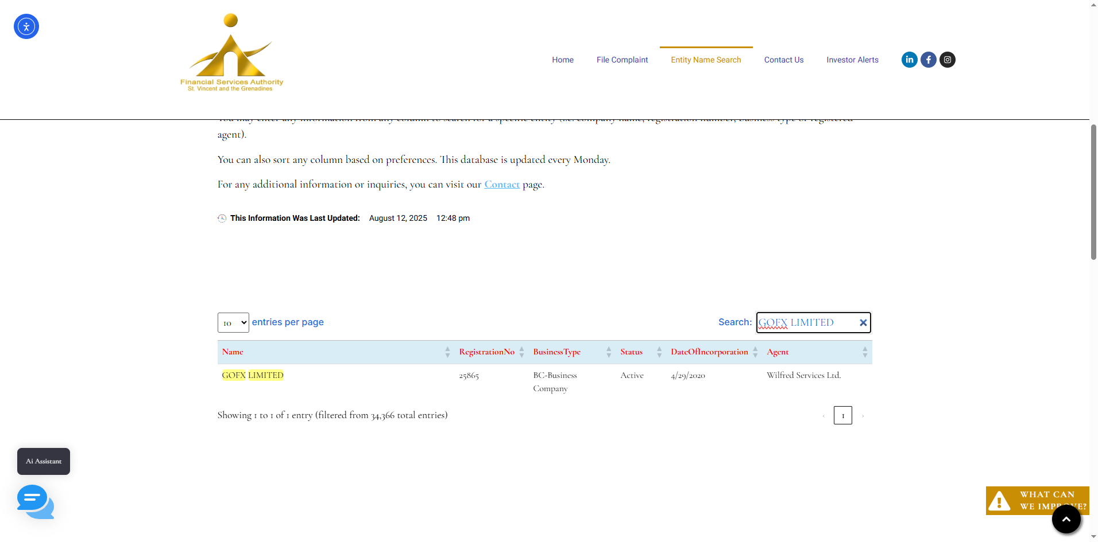
Task: Click the warning feedback banner icon
Action: coord(1000,501)
